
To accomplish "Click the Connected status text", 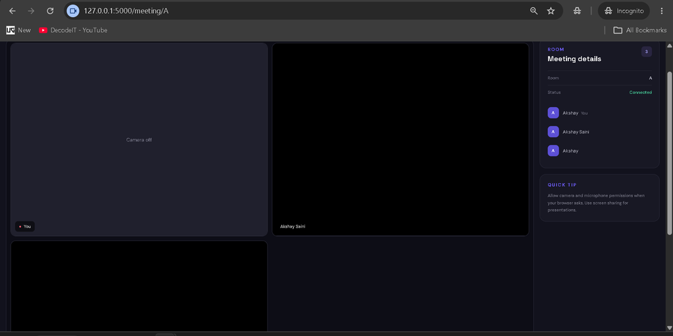I will 640,92.
